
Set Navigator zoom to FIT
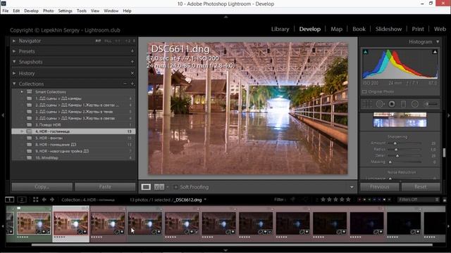98,41
